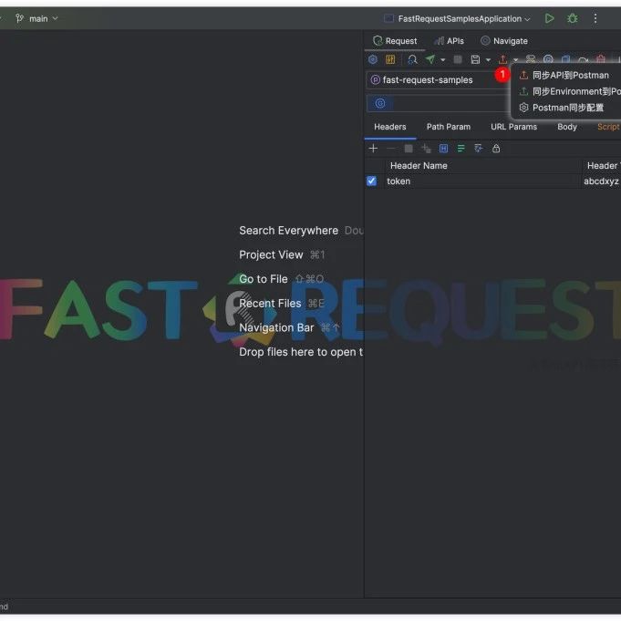Click the convert lines icon in headers toolbar
Viewport: 621px width, 621px height.
coord(478,149)
